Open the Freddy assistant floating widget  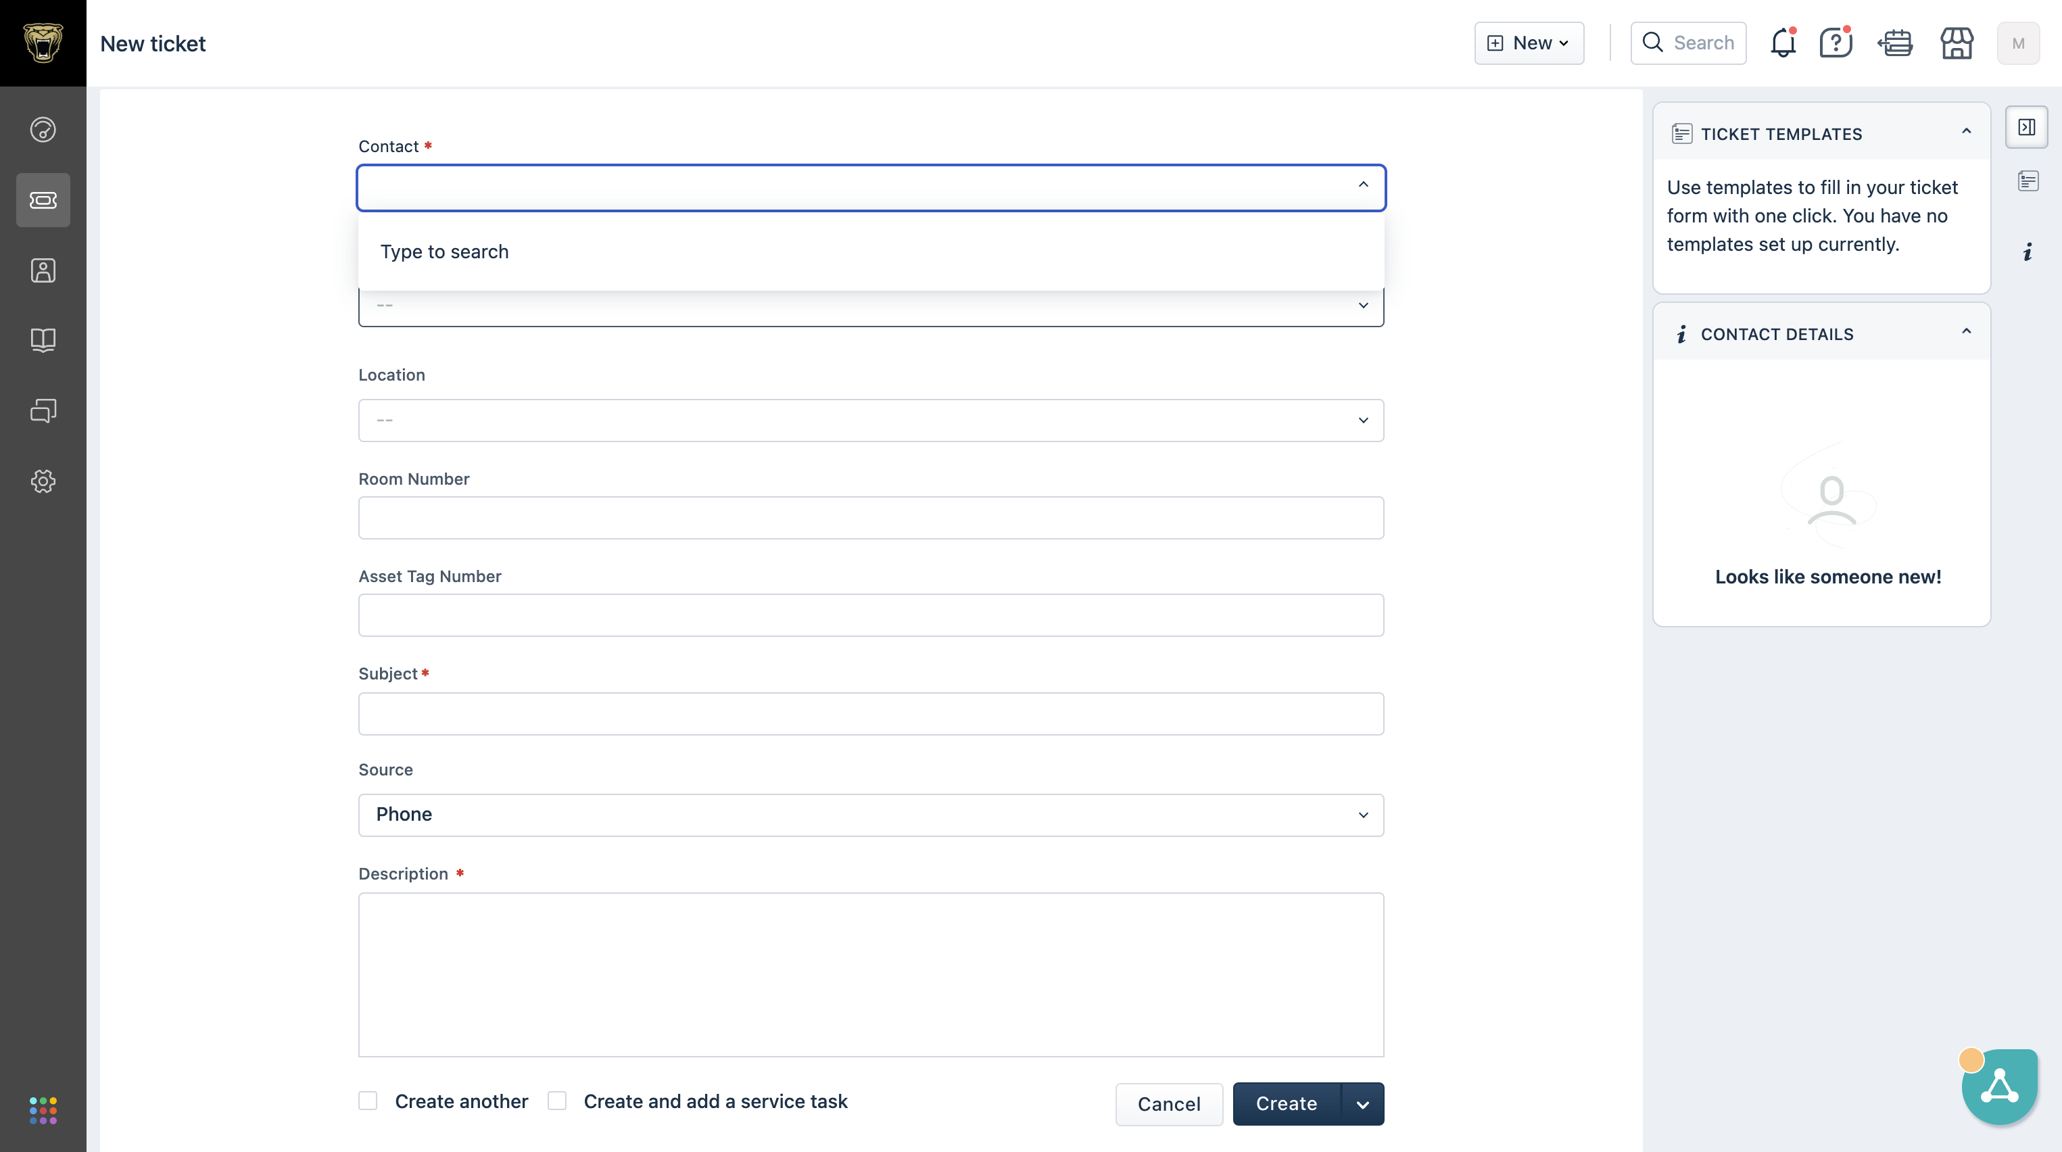[2000, 1086]
